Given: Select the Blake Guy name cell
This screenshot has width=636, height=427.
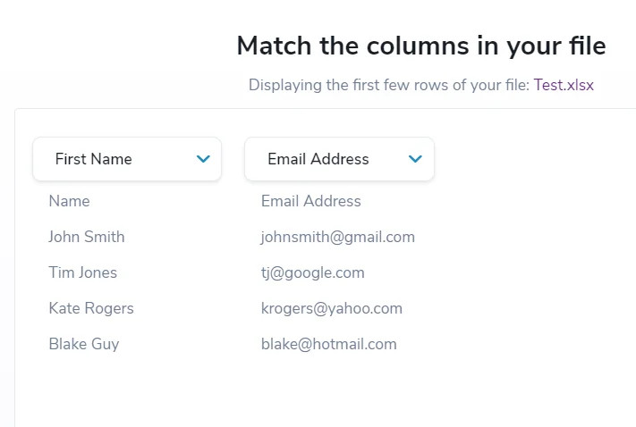Looking at the screenshot, I should coord(83,344).
